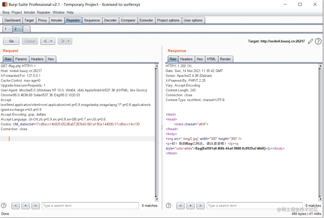
Task: Click help icon below Request pane
Action: [x=4, y=205]
